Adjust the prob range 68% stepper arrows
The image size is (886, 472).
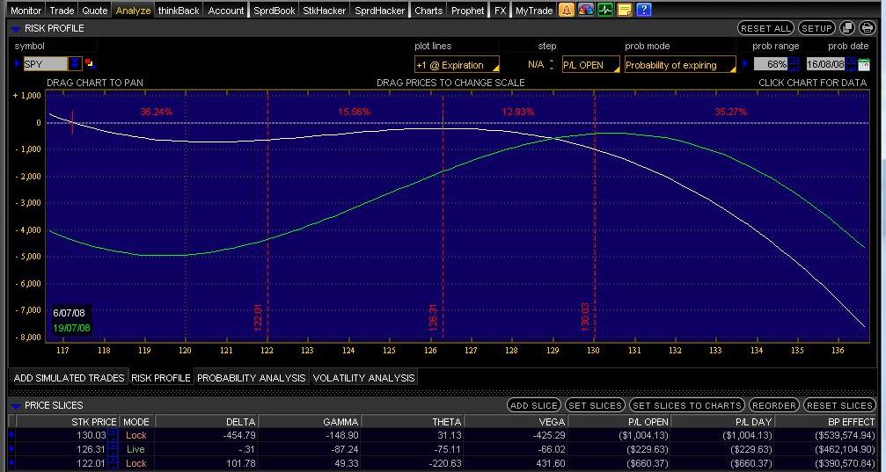(x=794, y=64)
